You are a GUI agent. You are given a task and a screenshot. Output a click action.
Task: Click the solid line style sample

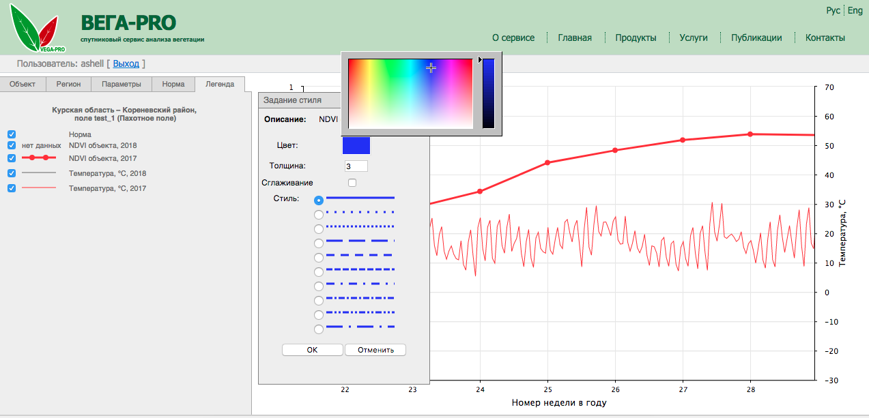[360, 198]
